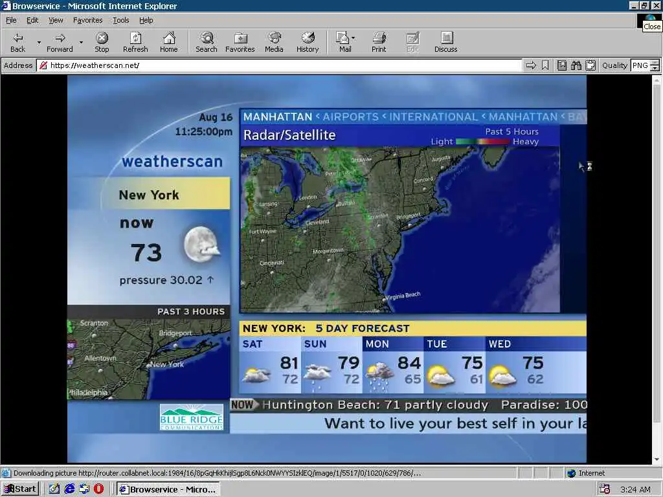Screen dimensions: 663x497
Task: Click INTERNATIONAL in navigation strip
Action: [x=433, y=117]
